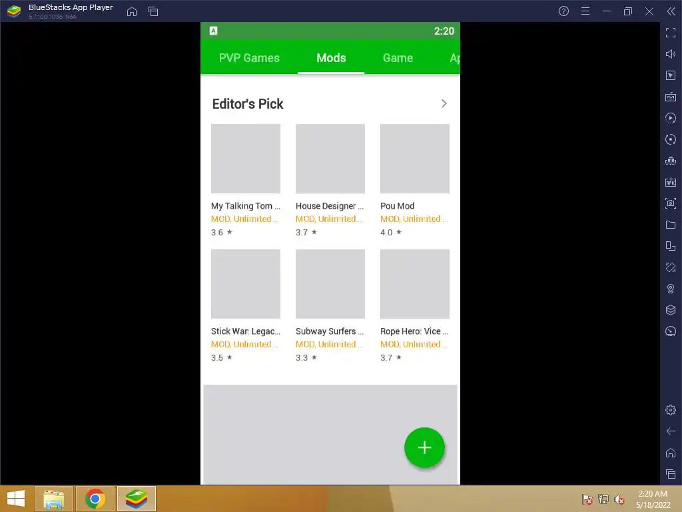
Task: Open Pou Mod thumbnail
Action: tap(415, 159)
